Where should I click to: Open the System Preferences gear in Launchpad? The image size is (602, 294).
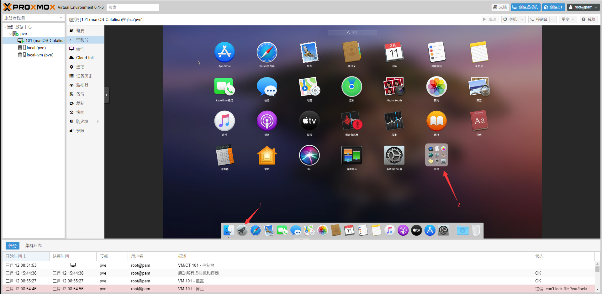[x=394, y=155]
